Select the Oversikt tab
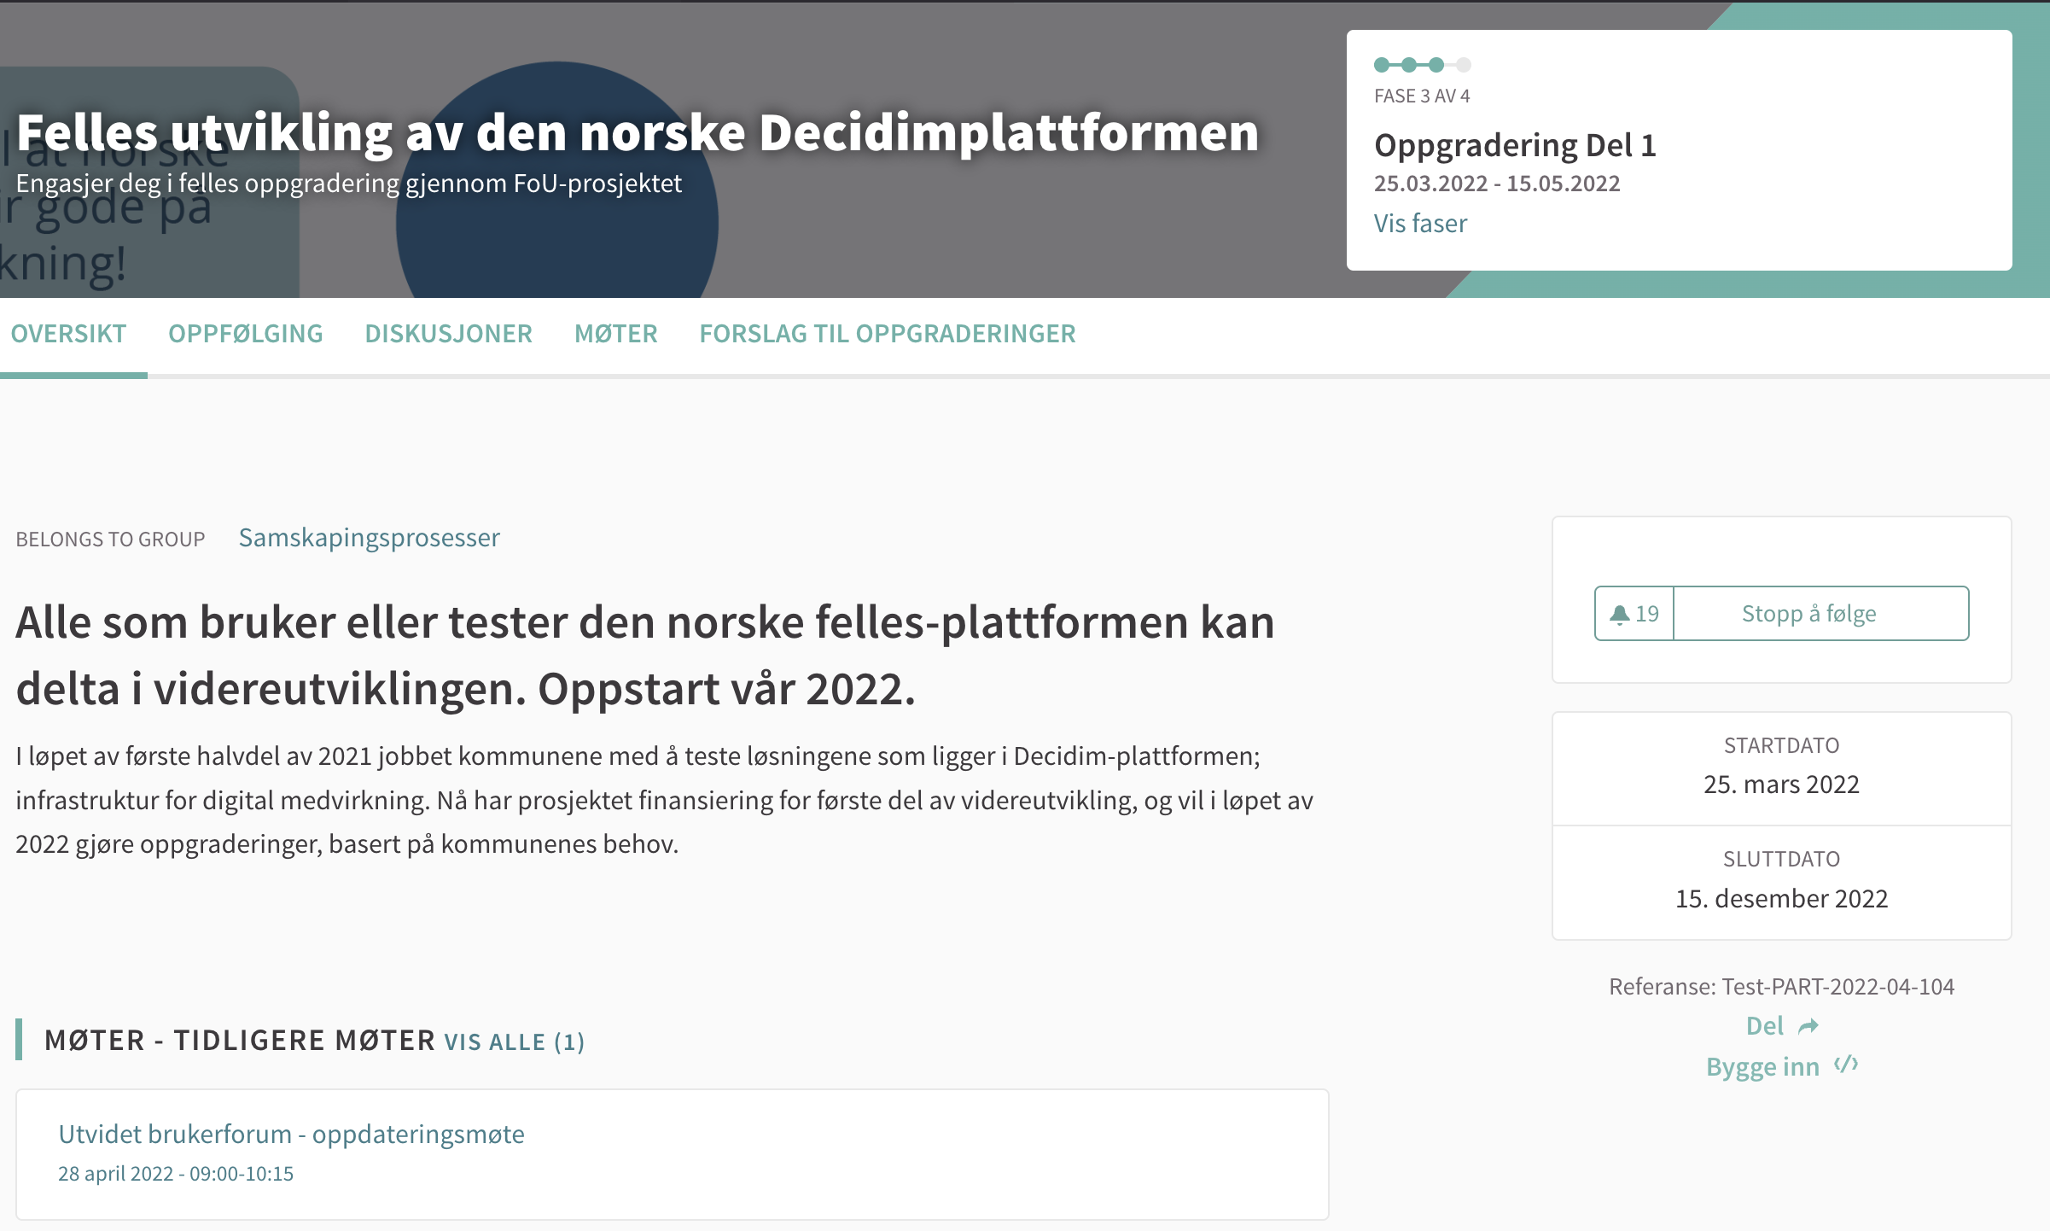 click(x=70, y=333)
